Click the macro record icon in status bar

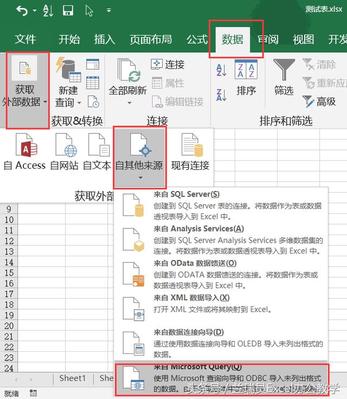click(x=33, y=393)
